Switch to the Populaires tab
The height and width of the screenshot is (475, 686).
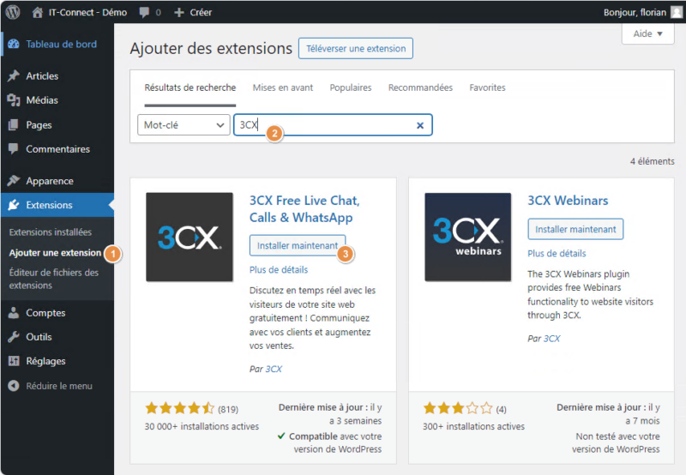351,87
